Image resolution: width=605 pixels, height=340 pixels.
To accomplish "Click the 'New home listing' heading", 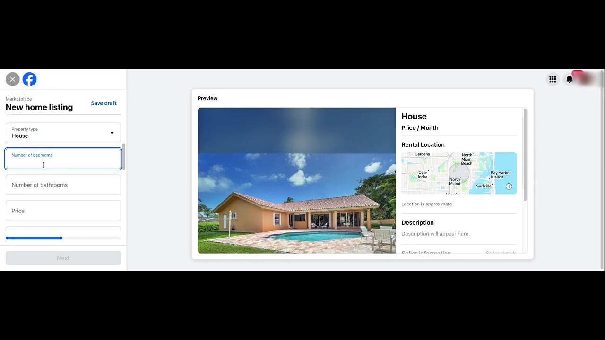I will (x=39, y=107).
